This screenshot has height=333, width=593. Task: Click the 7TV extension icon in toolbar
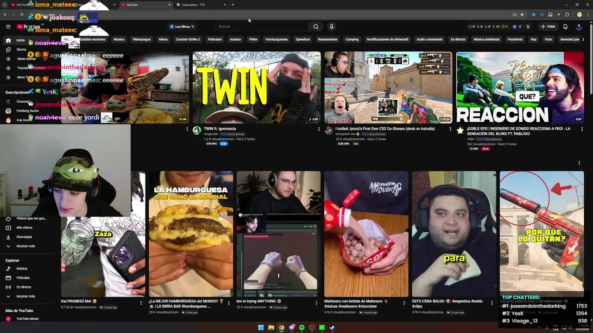533,15
